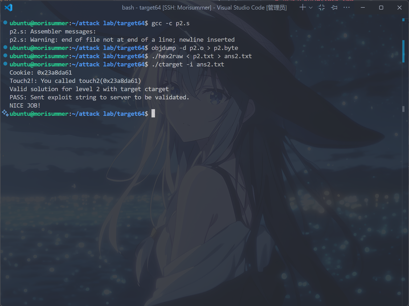Image resolution: width=409 pixels, height=306 pixels.
Task: Click the gcc command decoration dot
Action: pyautogui.click(x=5, y=23)
